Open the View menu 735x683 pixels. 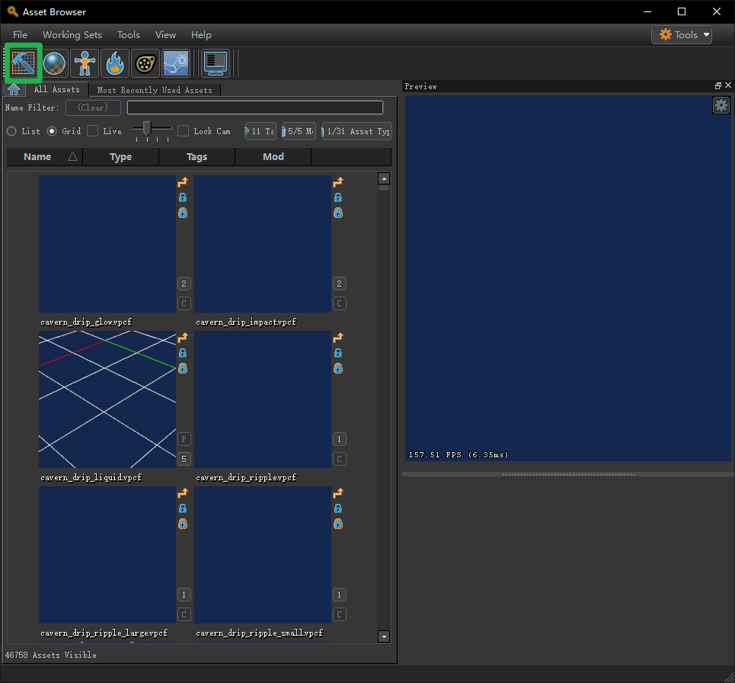(x=165, y=35)
